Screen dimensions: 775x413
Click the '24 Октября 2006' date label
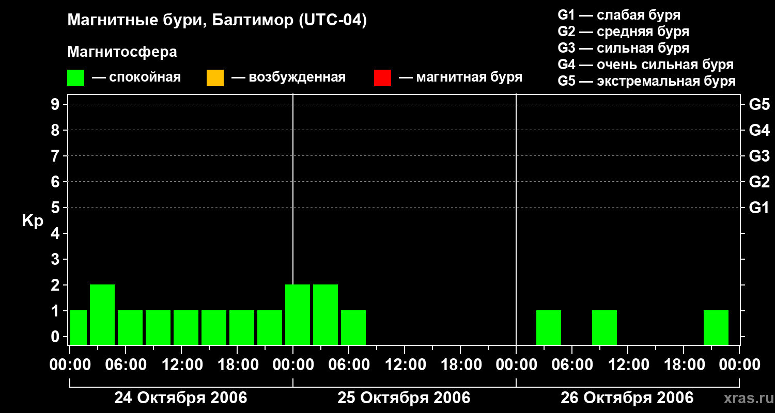[181, 398]
